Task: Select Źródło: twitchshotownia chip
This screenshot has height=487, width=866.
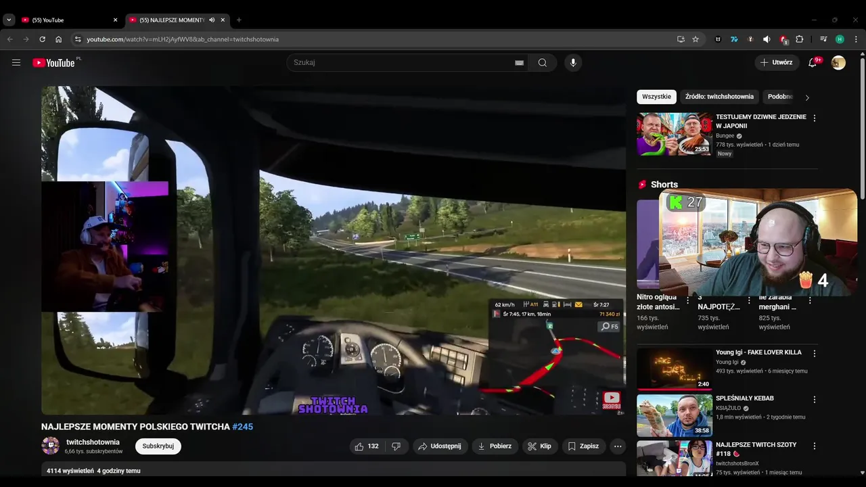Action: pos(719,97)
